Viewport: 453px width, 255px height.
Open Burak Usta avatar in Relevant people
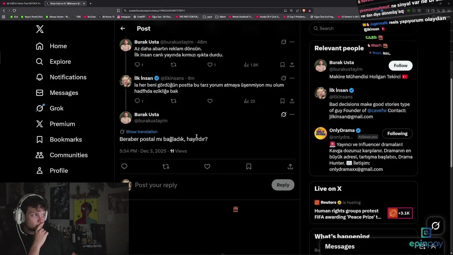(321, 66)
